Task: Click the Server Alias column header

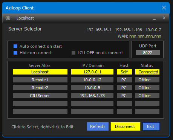Action: 40,65
